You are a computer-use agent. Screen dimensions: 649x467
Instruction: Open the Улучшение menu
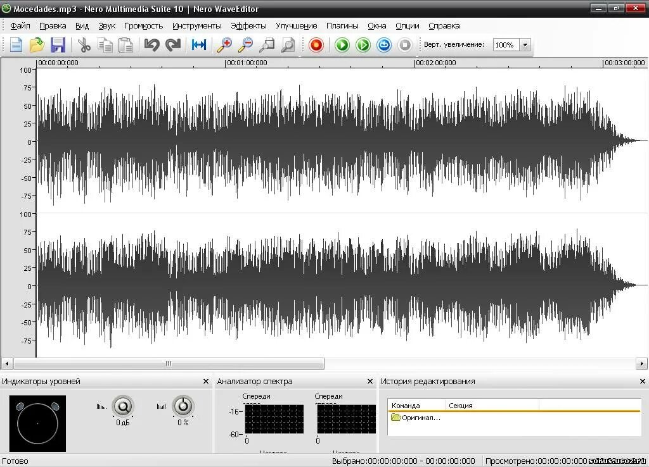(297, 25)
